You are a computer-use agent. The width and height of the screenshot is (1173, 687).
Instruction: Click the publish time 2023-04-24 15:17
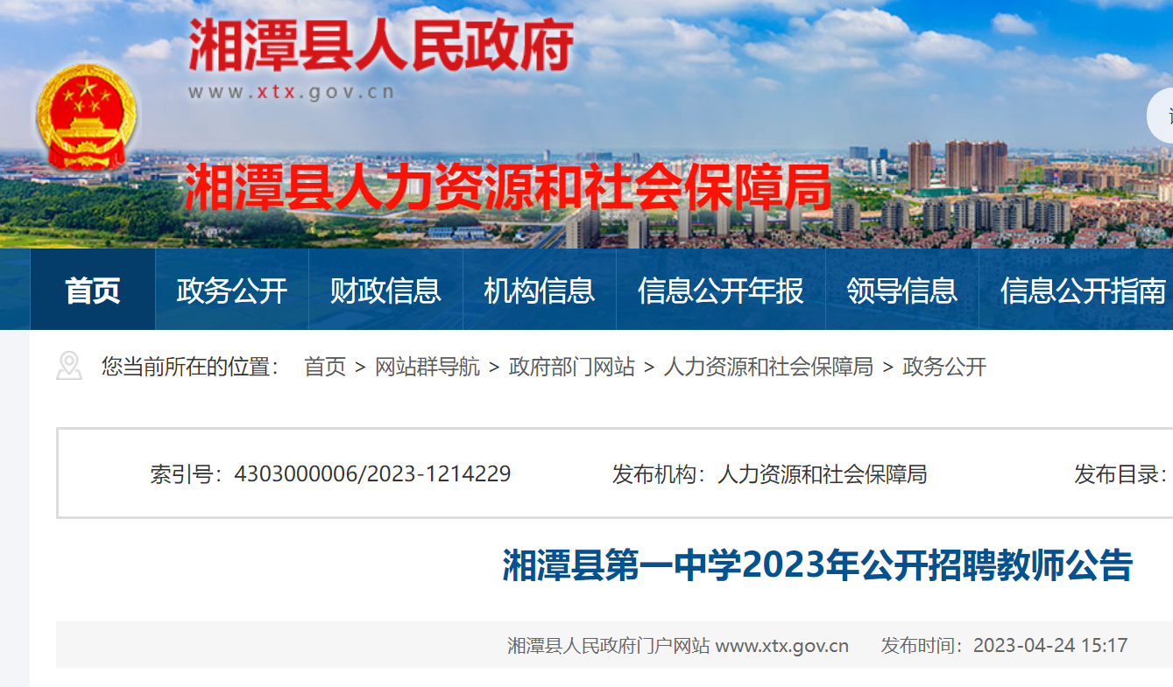point(1050,646)
